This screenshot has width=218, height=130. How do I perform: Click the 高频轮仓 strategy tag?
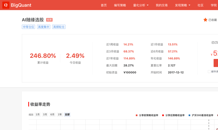click(59, 27)
